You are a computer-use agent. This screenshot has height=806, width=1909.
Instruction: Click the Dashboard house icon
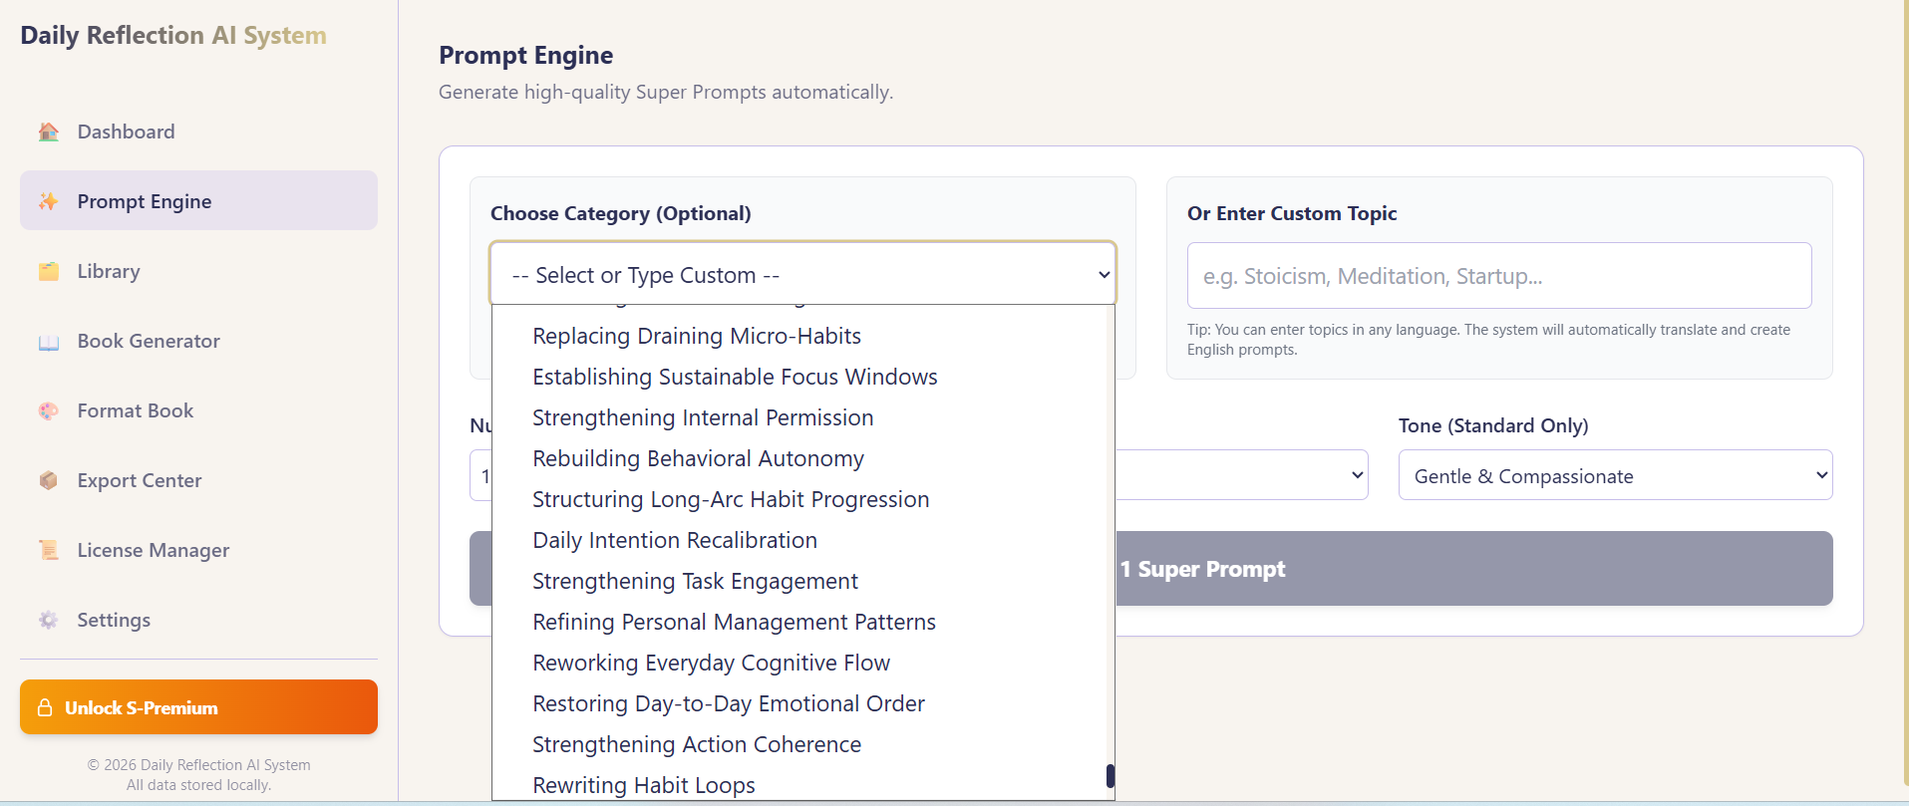(x=48, y=132)
